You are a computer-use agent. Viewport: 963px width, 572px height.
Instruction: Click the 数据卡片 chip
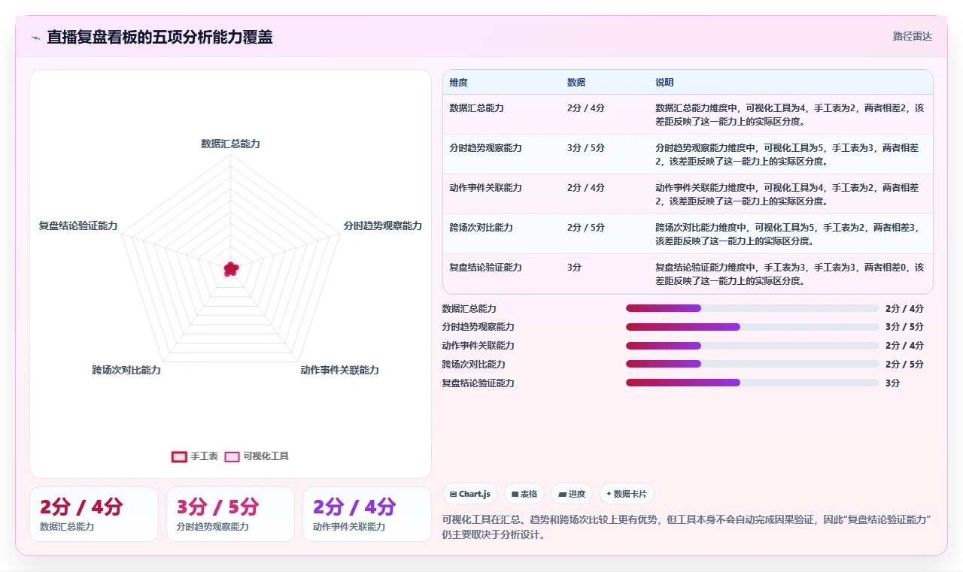point(627,494)
